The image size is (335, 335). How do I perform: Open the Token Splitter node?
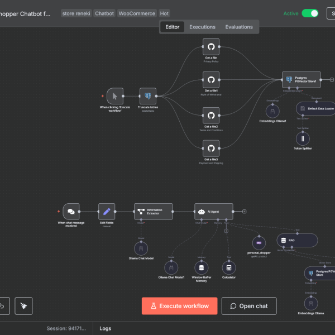click(303, 139)
